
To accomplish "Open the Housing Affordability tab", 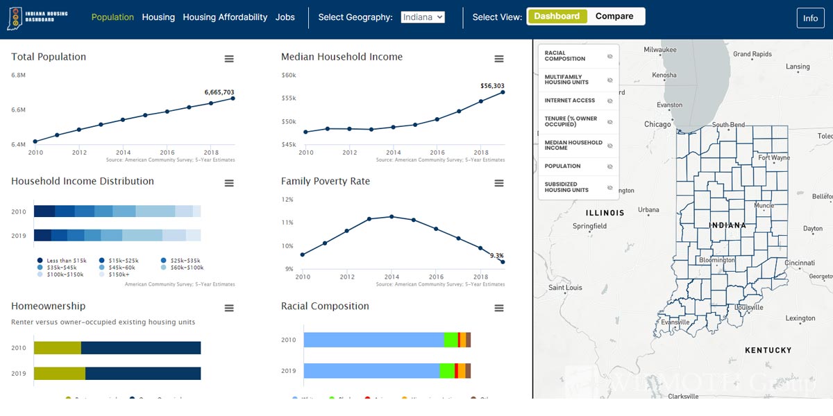I will point(225,17).
